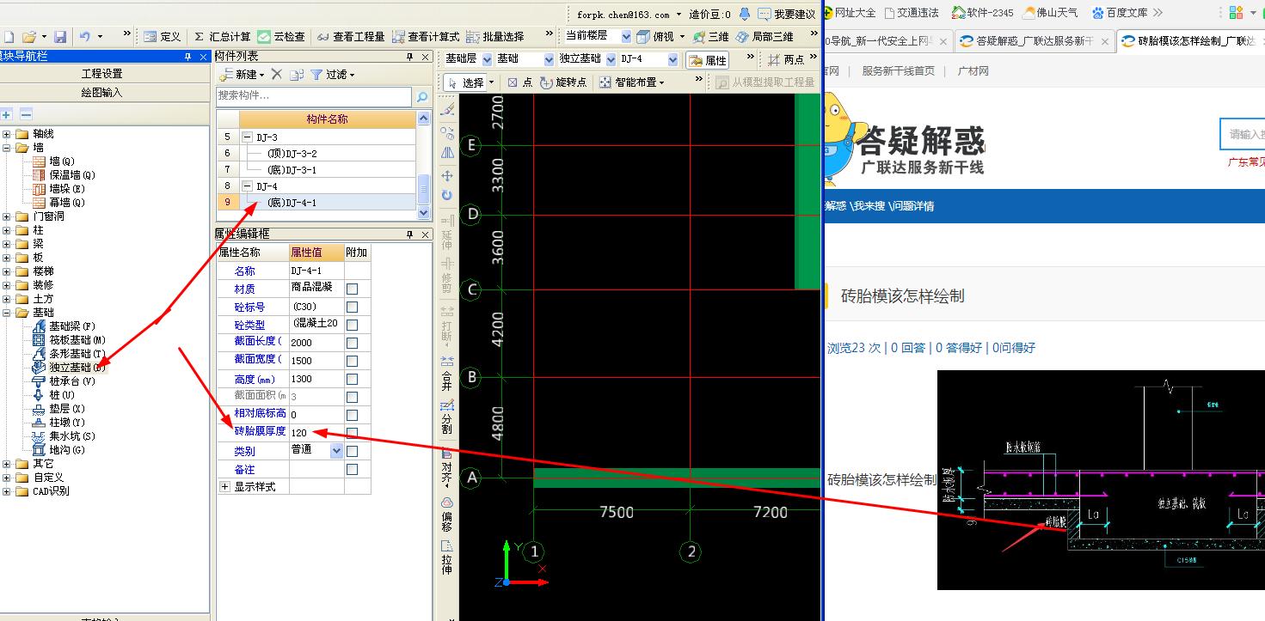Run 汇总计算 summary calculation
1265x621 pixels.
coord(222,37)
